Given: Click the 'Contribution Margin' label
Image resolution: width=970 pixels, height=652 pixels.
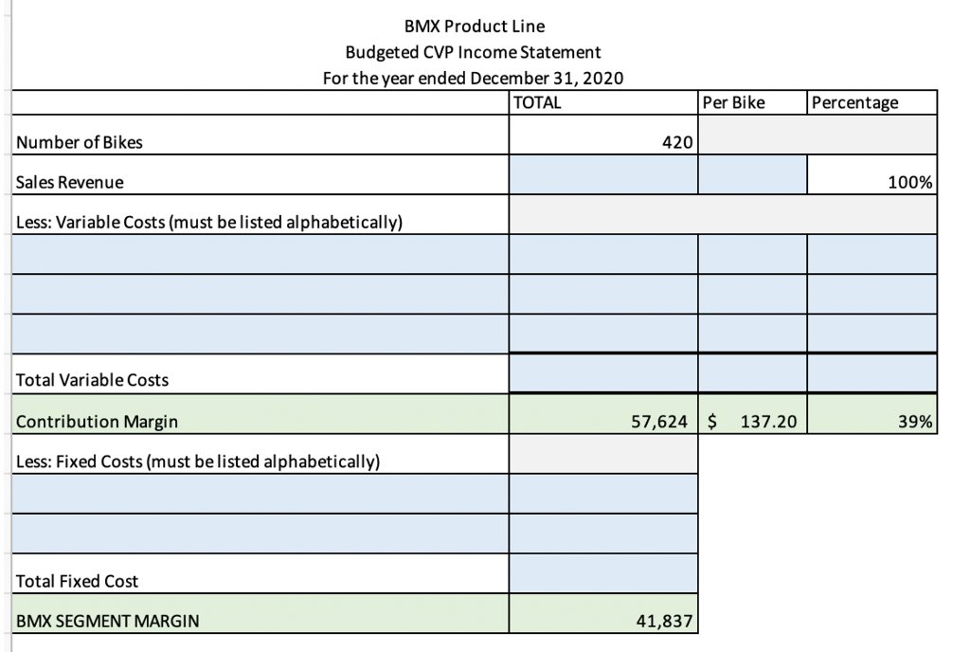Looking at the screenshot, I should [260, 414].
